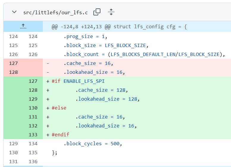Click the removed .cache_size = 16 line
Image resolution: width=231 pixels, height=167 pixels.
click(88, 63)
